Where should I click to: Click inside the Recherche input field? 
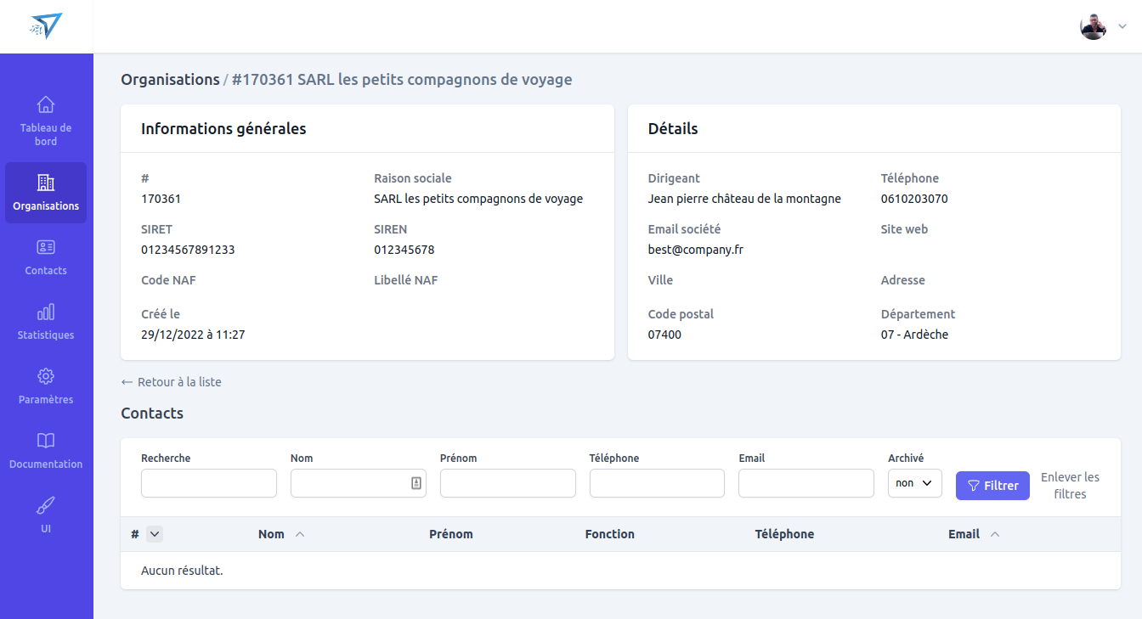[208, 482]
